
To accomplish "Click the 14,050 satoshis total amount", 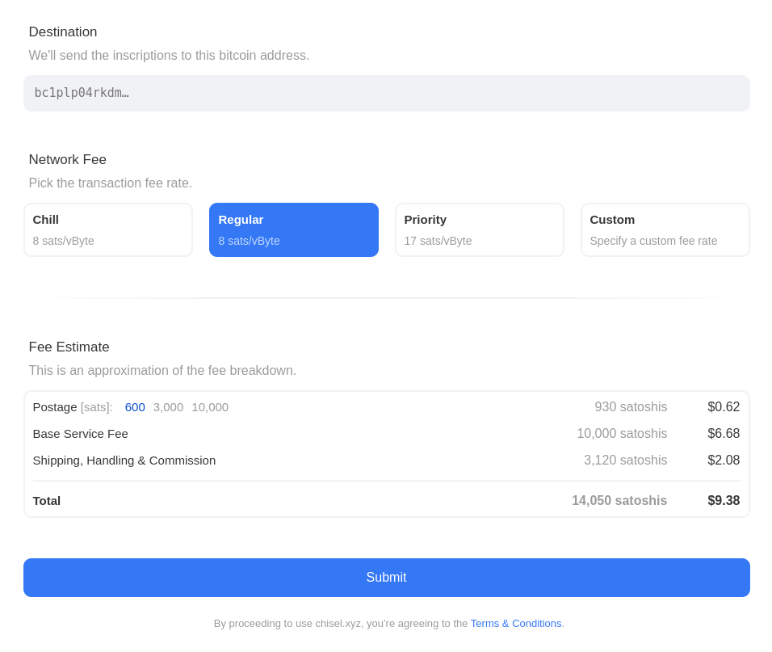I will (x=619, y=501).
